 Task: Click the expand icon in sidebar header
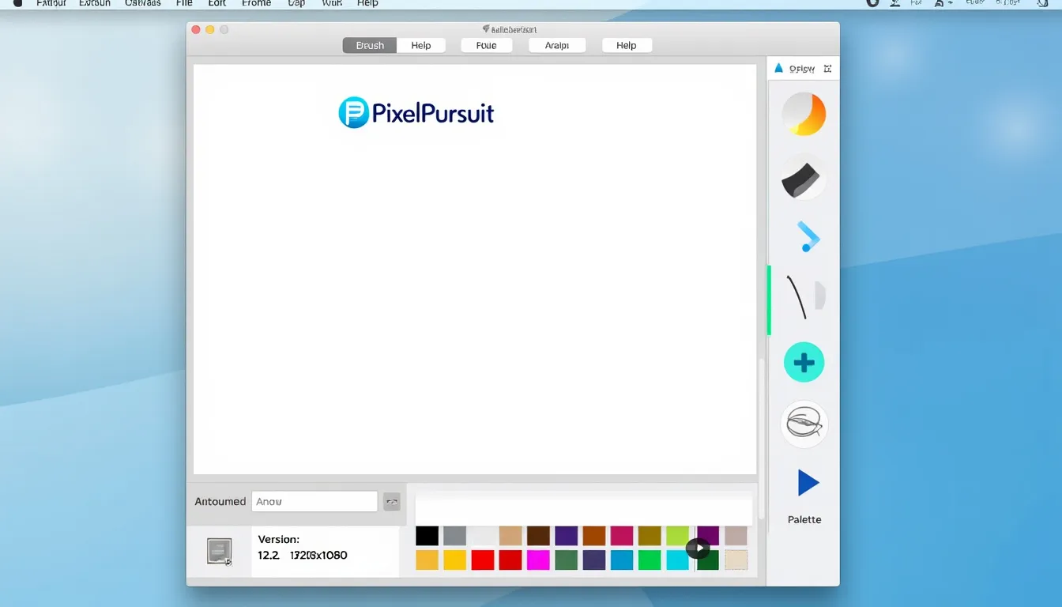[827, 69]
